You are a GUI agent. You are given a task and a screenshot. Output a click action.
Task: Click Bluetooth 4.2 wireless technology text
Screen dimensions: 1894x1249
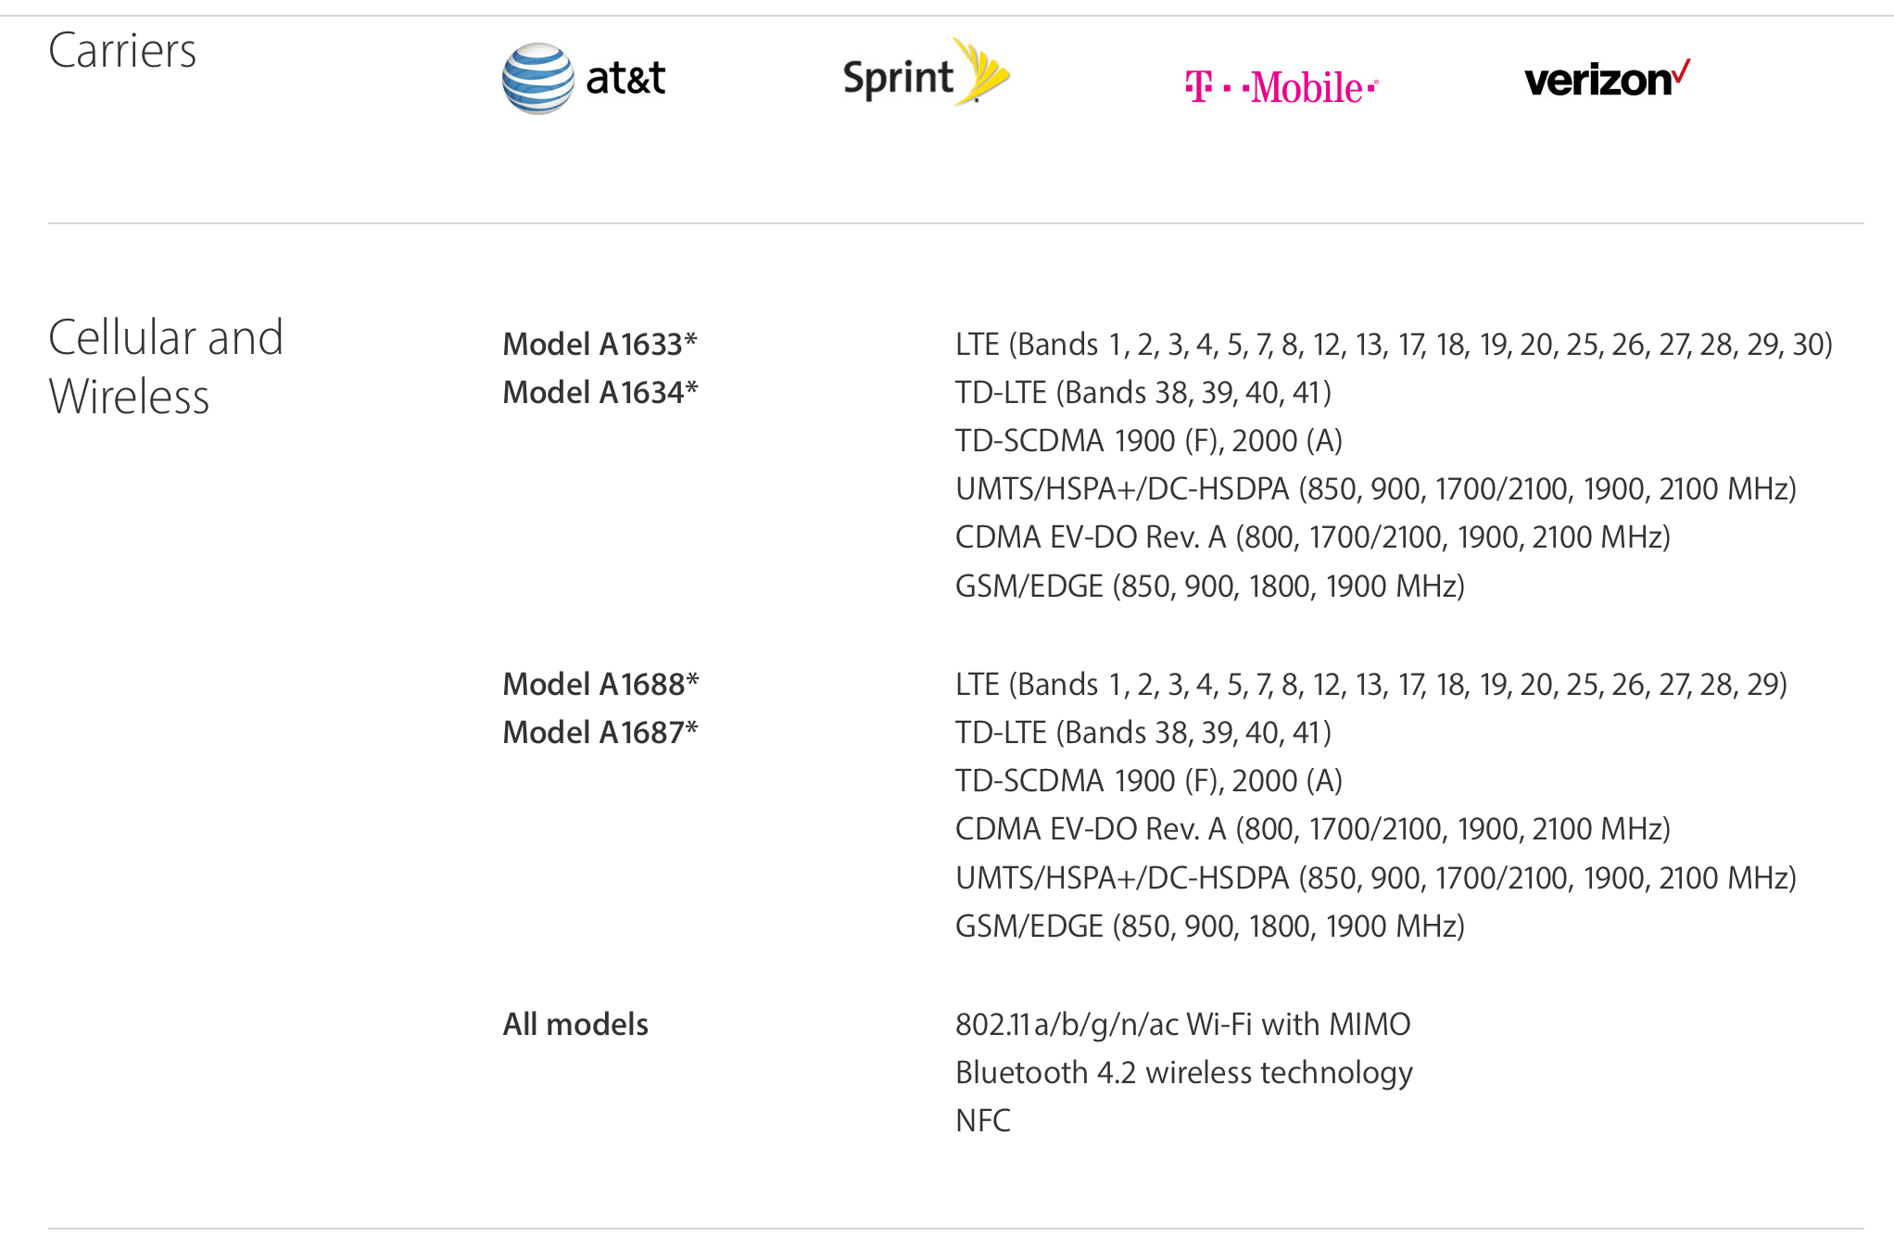[1183, 1073]
